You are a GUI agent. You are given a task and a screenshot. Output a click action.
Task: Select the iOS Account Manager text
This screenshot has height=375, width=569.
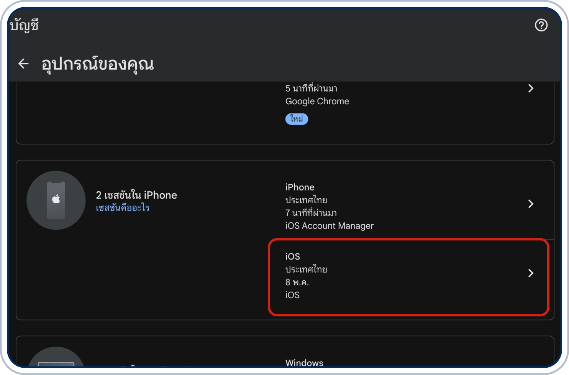(x=330, y=226)
